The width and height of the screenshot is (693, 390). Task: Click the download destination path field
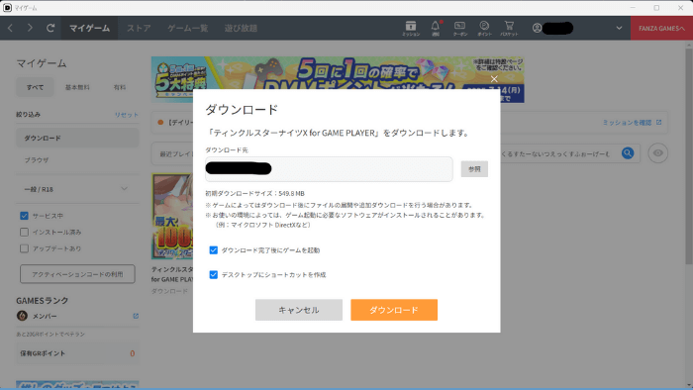(x=329, y=168)
